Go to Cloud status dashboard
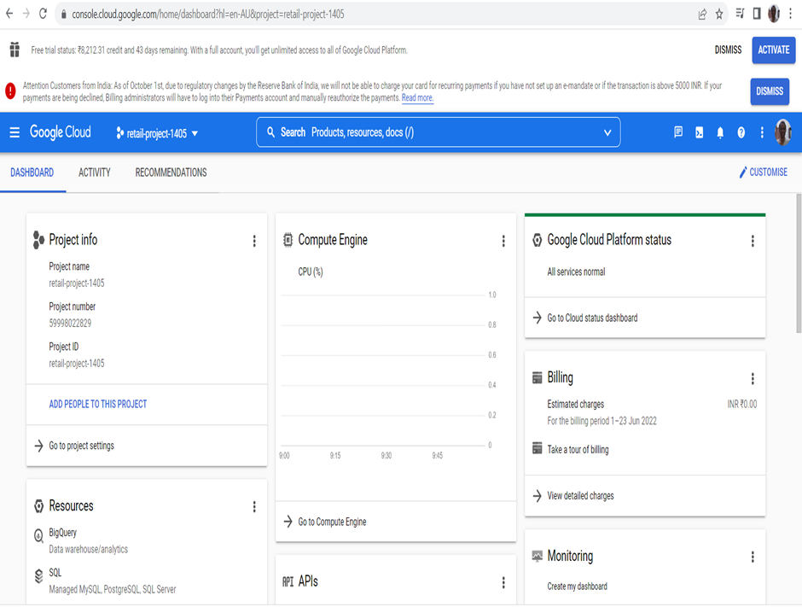802x607 pixels. pyautogui.click(x=592, y=318)
